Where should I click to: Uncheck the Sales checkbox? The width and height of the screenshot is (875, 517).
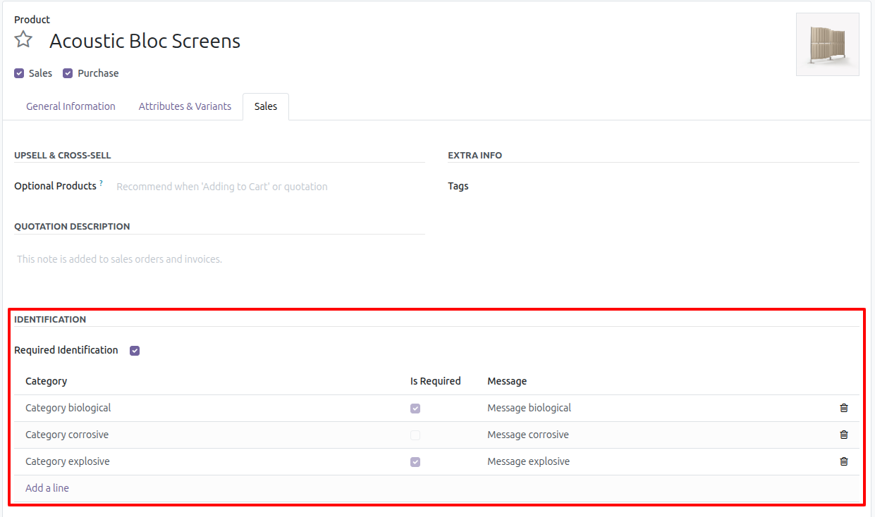18,73
